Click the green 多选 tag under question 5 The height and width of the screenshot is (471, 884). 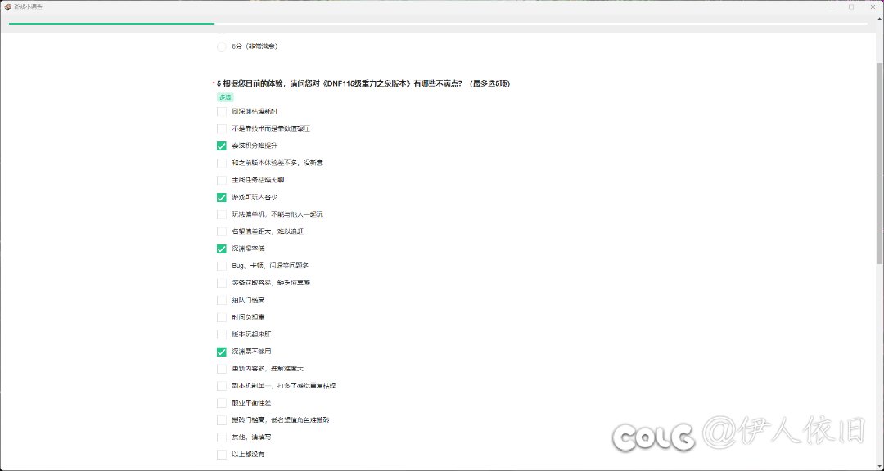(x=225, y=97)
